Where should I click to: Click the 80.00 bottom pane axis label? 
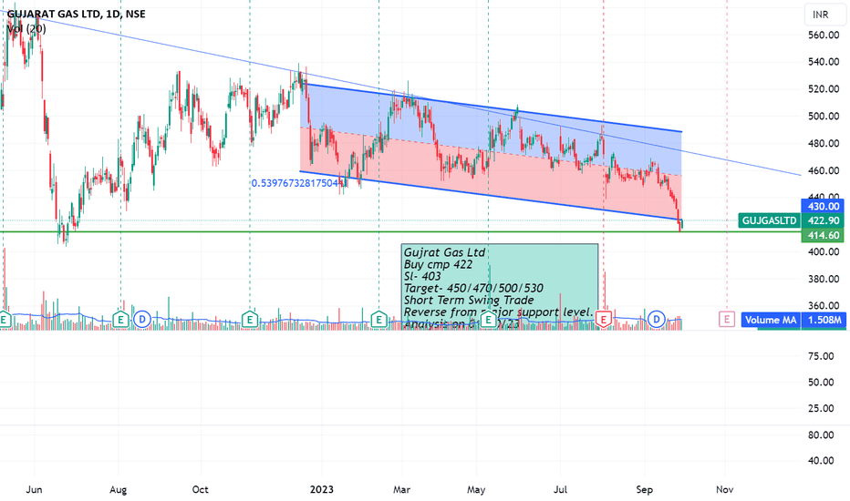pyautogui.click(x=821, y=435)
